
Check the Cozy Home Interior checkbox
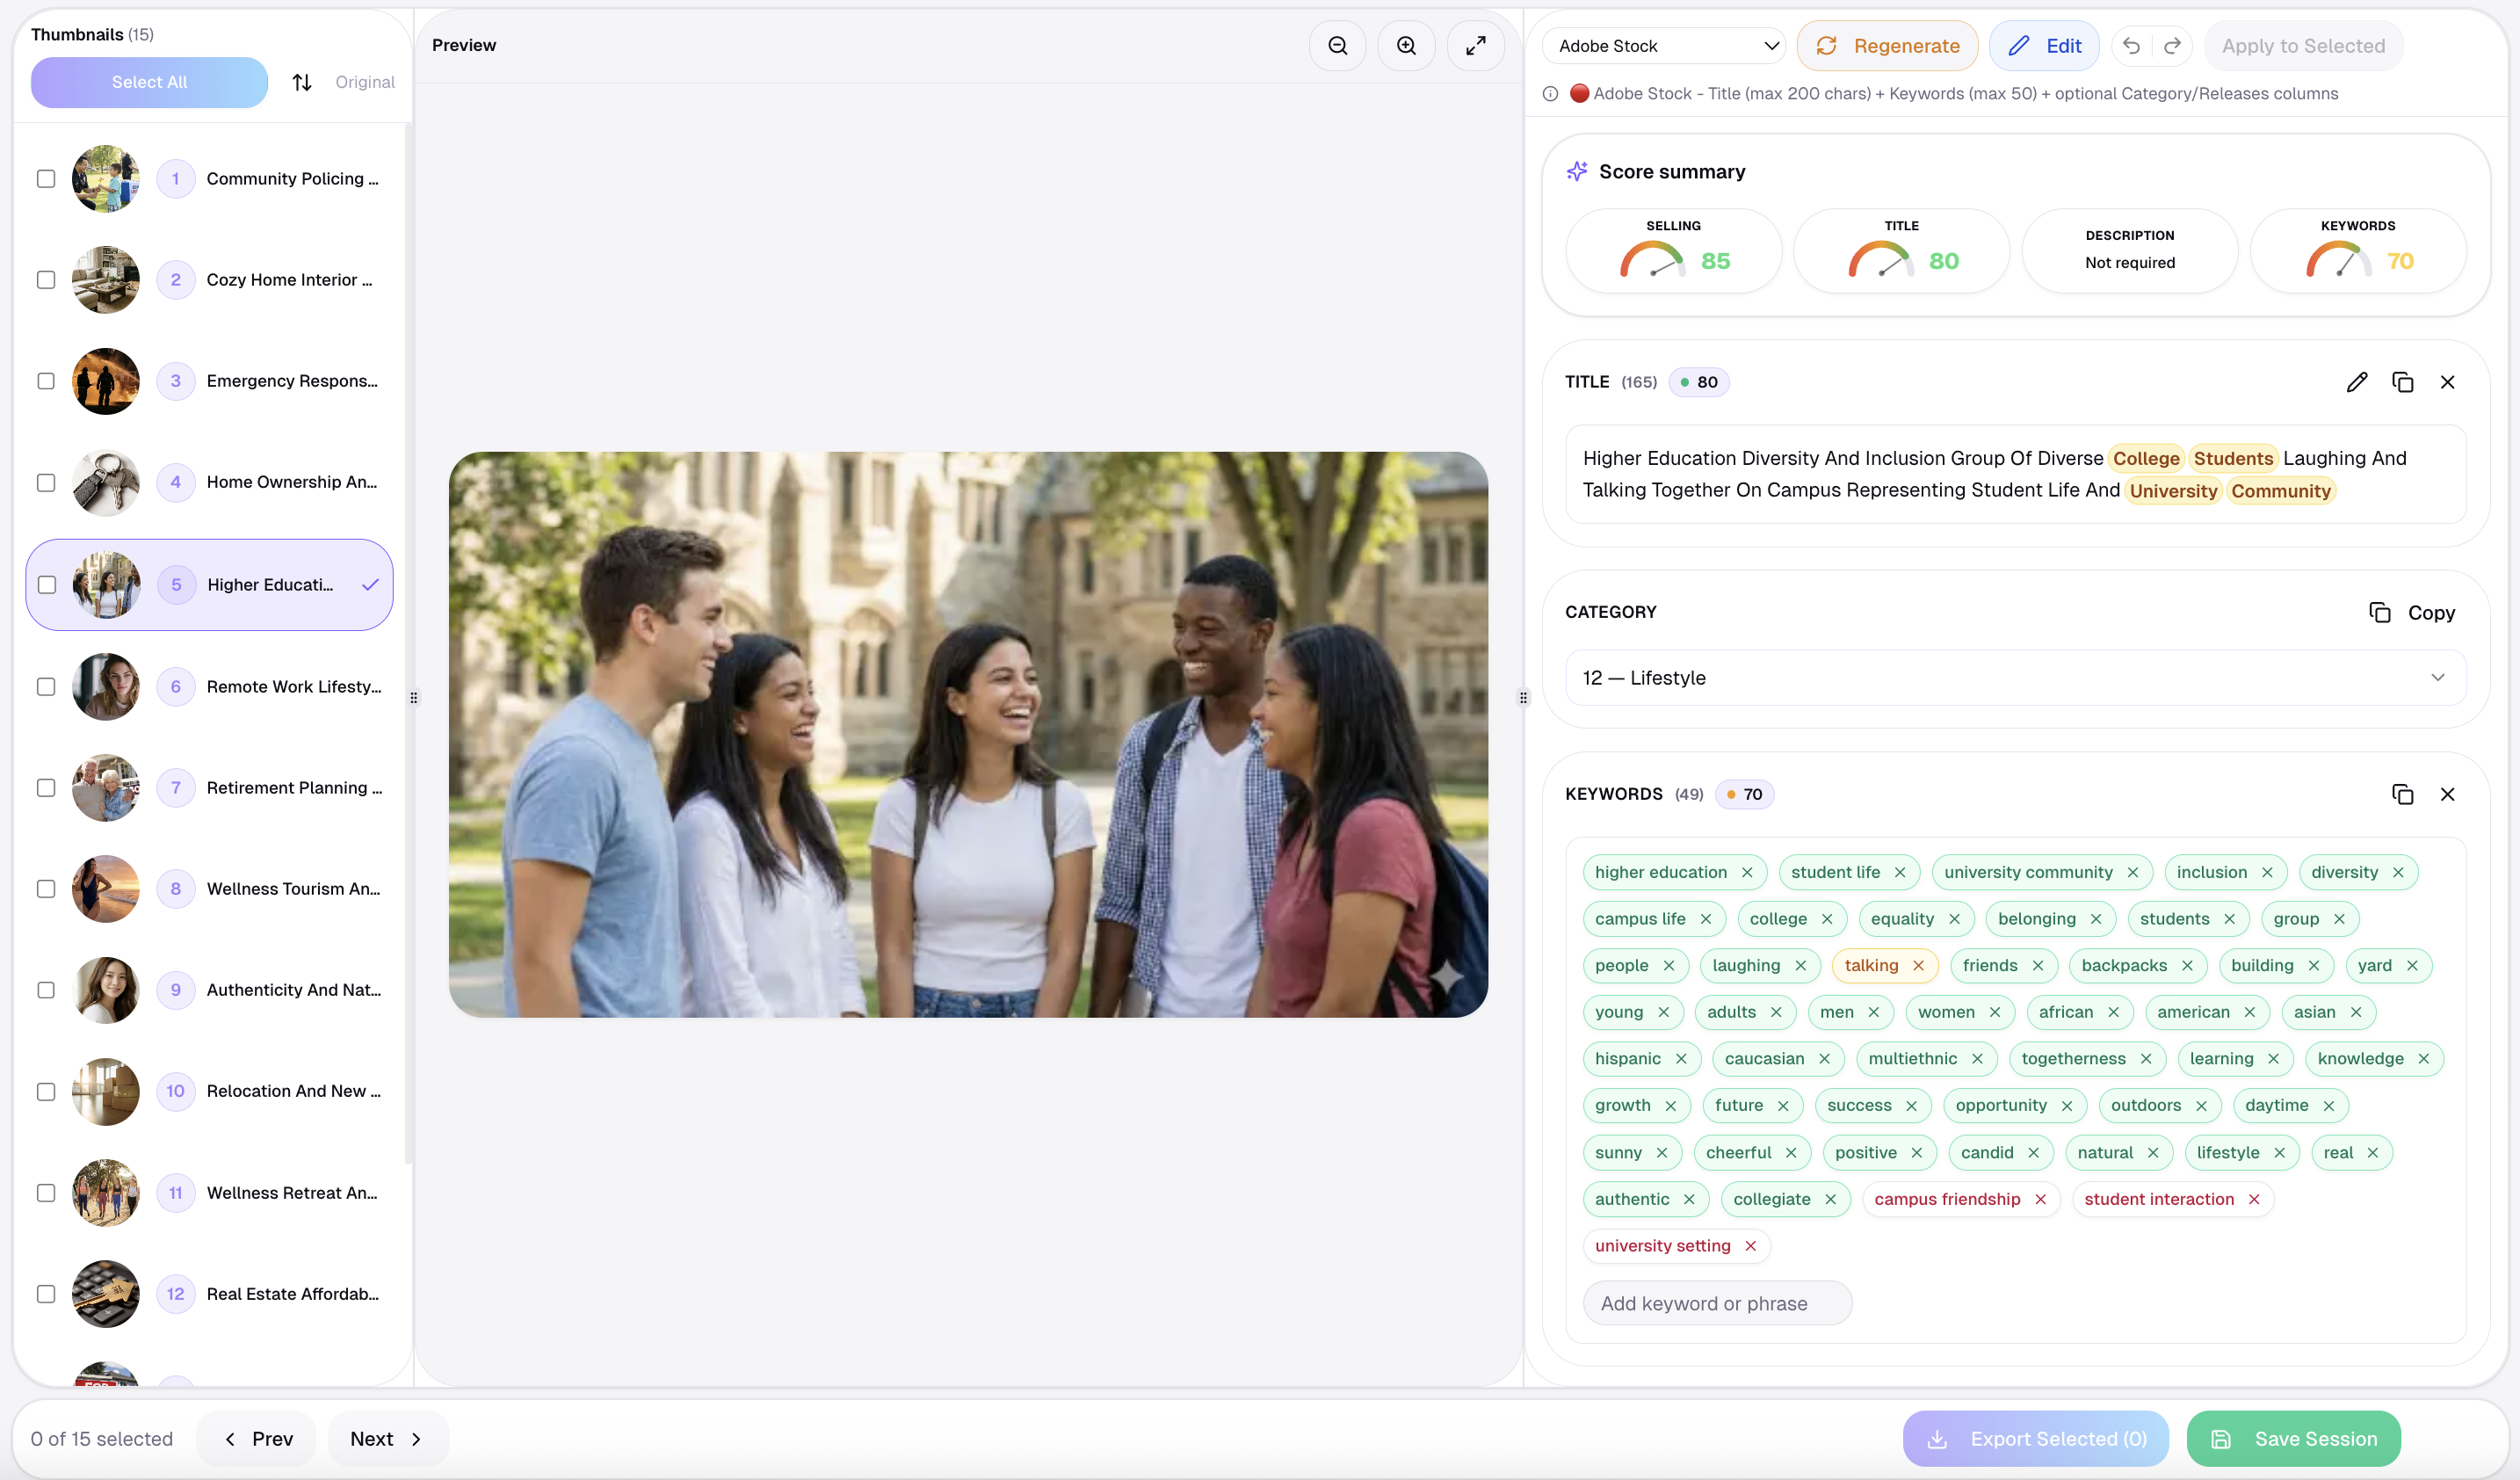46,280
